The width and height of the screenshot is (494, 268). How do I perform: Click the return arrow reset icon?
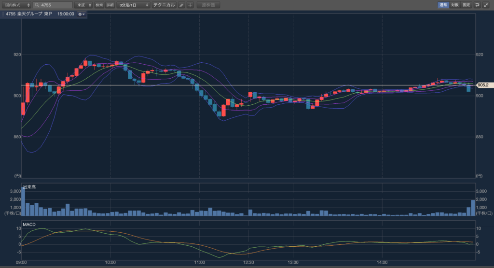(x=477, y=5)
